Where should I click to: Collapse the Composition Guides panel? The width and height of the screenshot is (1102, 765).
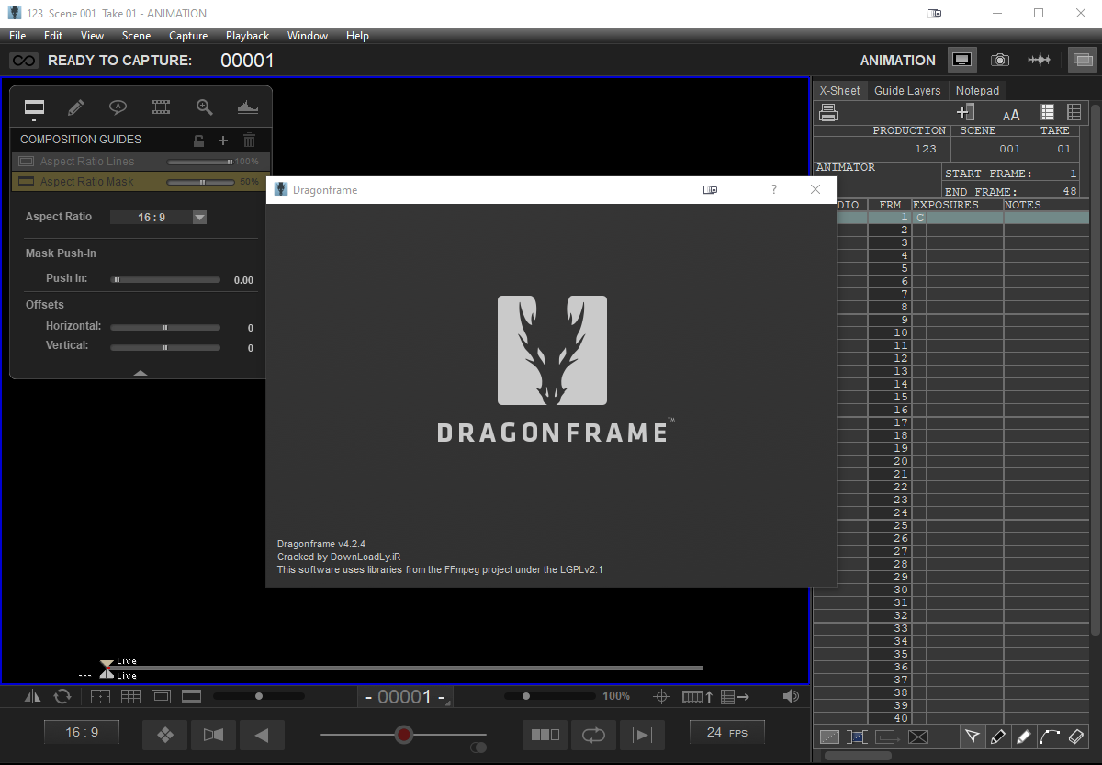[x=140, y=373]
